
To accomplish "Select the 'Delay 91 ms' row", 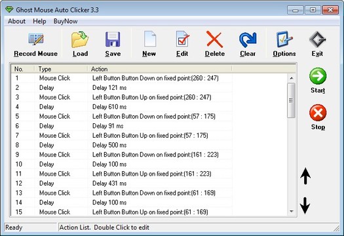I will [x=122, y=126].
